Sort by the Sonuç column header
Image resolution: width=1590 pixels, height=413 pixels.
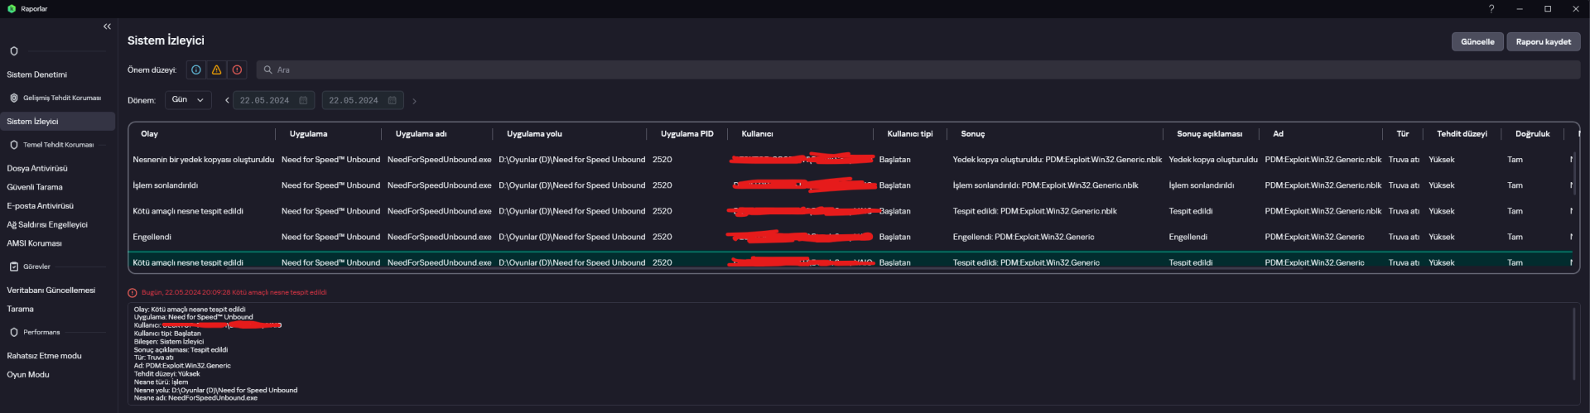(972, 133)
